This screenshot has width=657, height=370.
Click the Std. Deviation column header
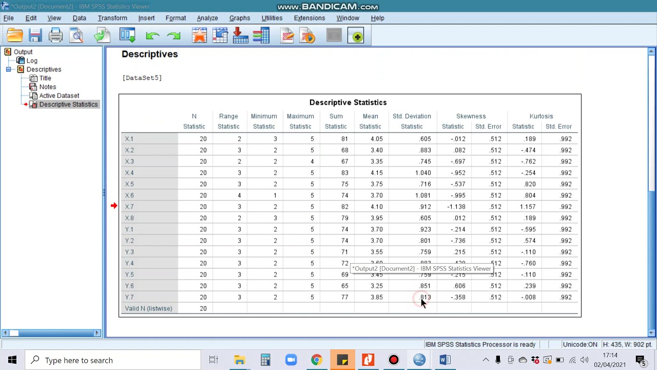412,116
